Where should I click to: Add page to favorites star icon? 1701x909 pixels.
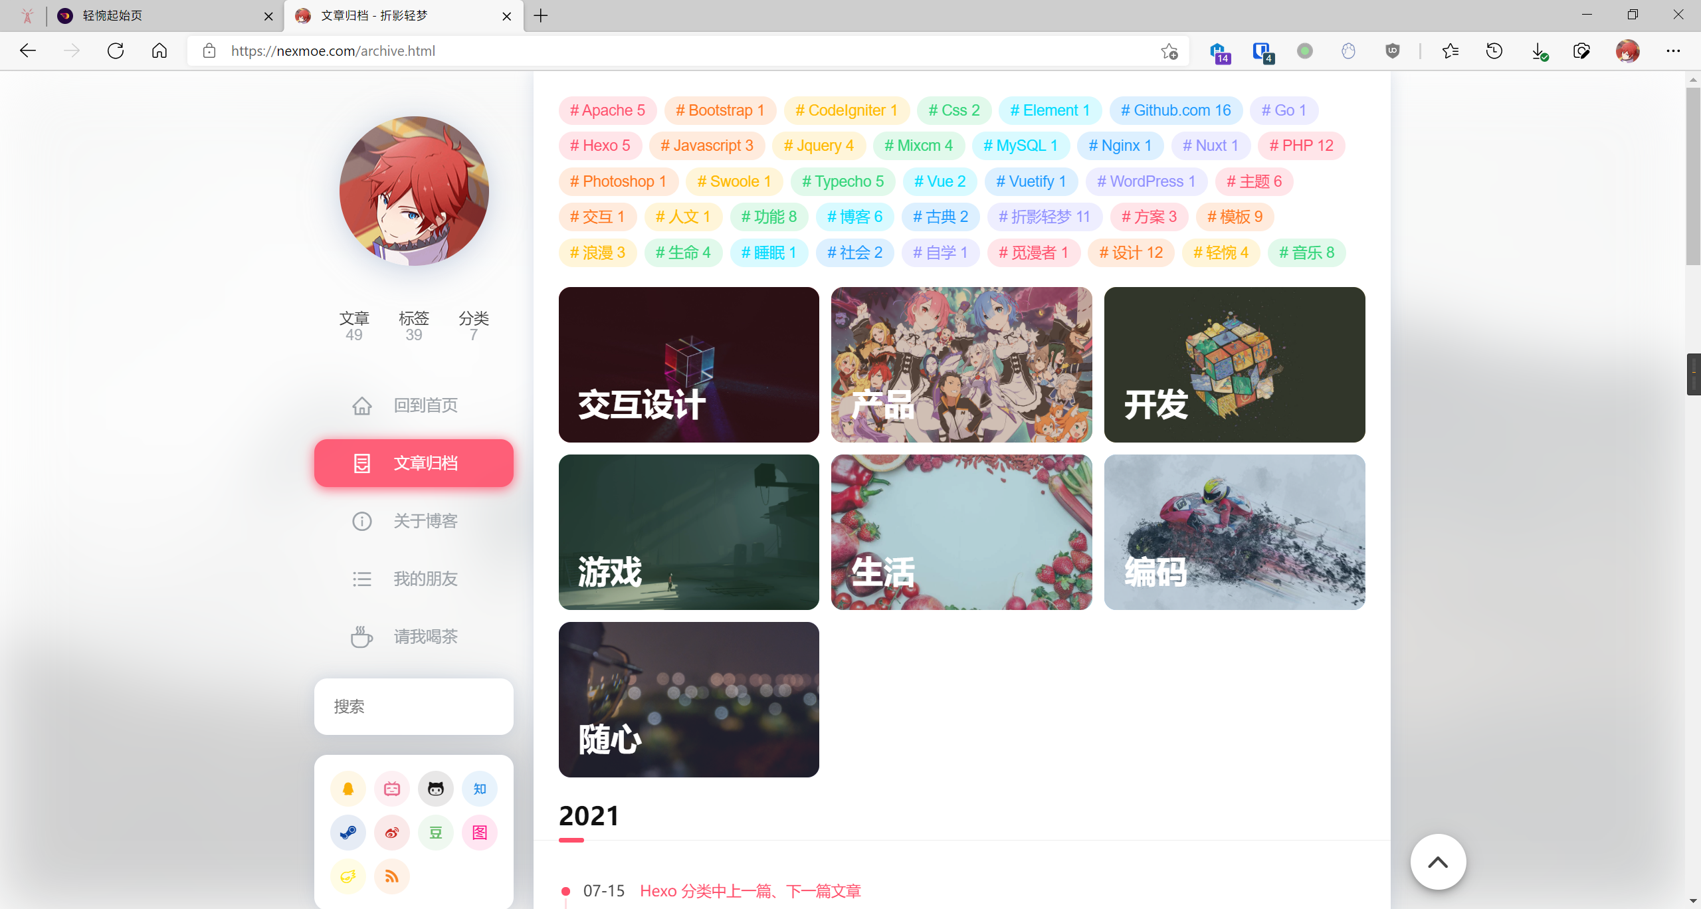pos(1169,51)
